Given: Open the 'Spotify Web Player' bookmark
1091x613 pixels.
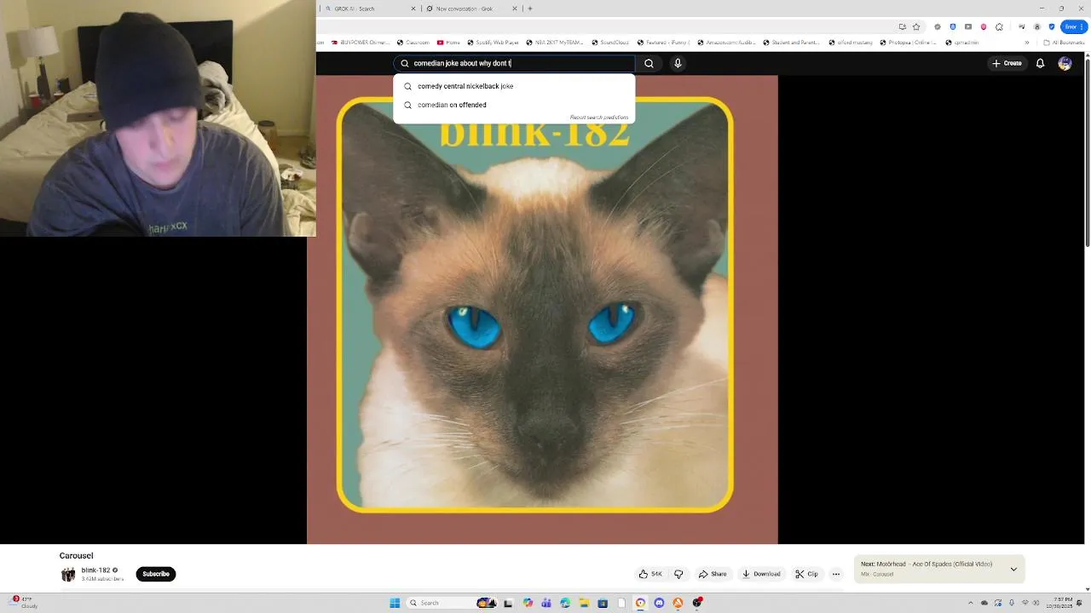Looking at the screenshot, I should point(493,43).
